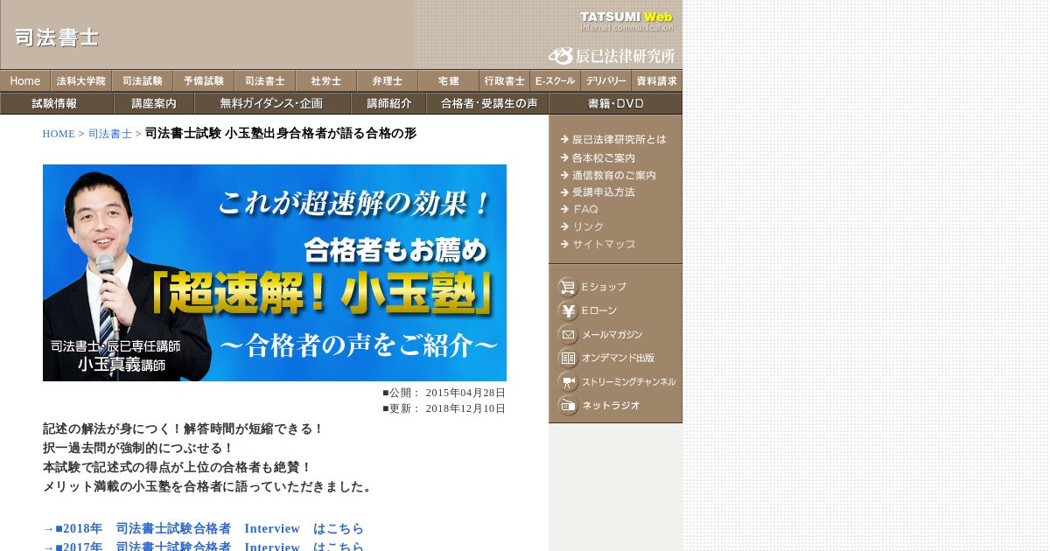Open the リンク sidebar link
The width and height of the screenshot is (1050, 551).
click(x=583, y=227)
